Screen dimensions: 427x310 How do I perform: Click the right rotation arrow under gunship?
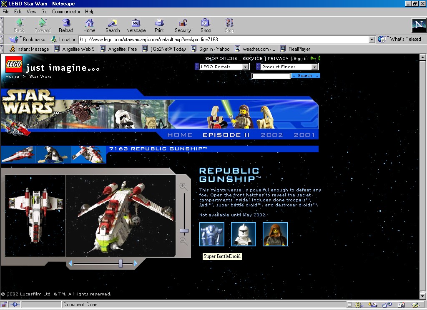point(136,263)
